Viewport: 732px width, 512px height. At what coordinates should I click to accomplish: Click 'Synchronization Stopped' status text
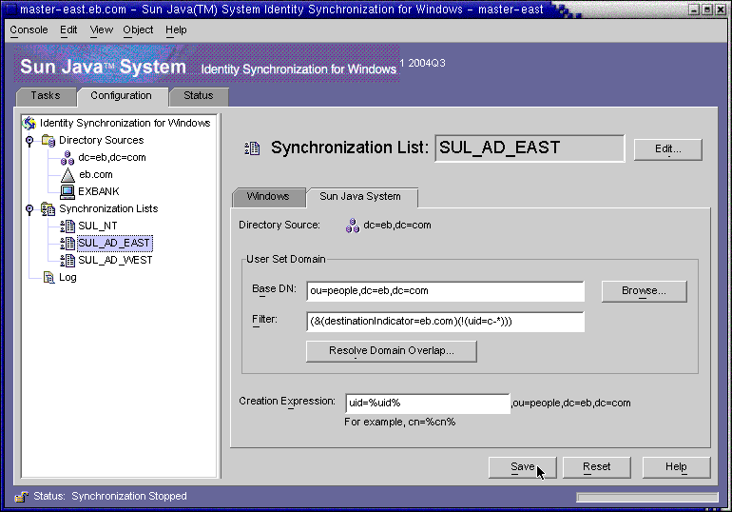click(129, 497)
